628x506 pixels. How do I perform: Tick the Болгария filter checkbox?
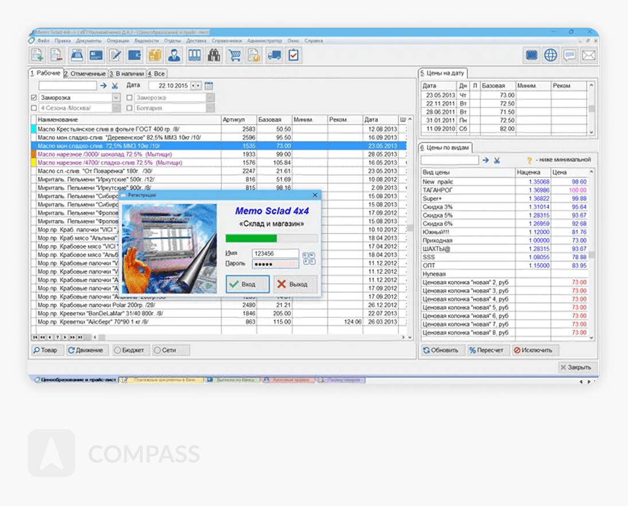click(x=130, y=108)
